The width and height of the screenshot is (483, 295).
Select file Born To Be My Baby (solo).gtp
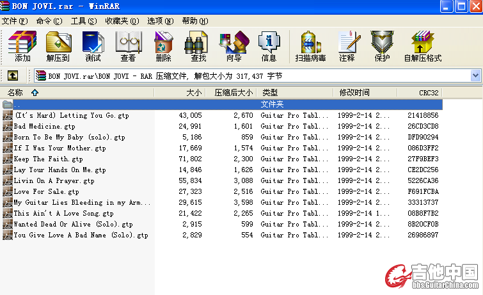[69, 137]
